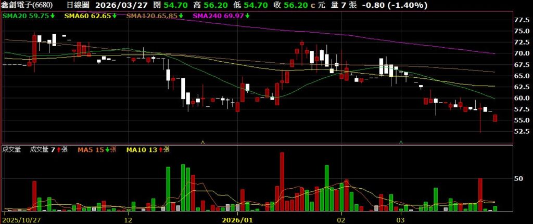Toggle the SMA240 magenta line legend

tap(218, 16)
